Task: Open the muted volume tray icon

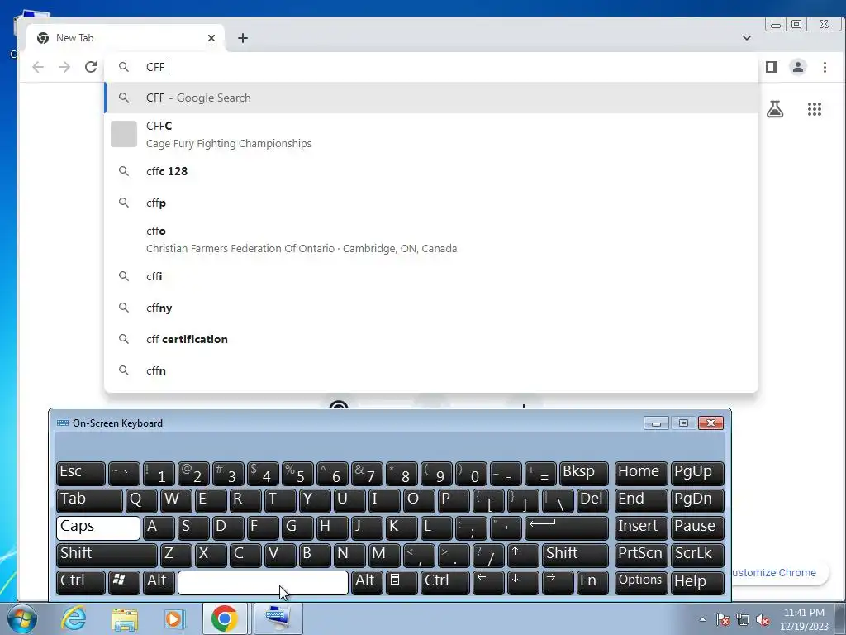Action: pos(763,619)
